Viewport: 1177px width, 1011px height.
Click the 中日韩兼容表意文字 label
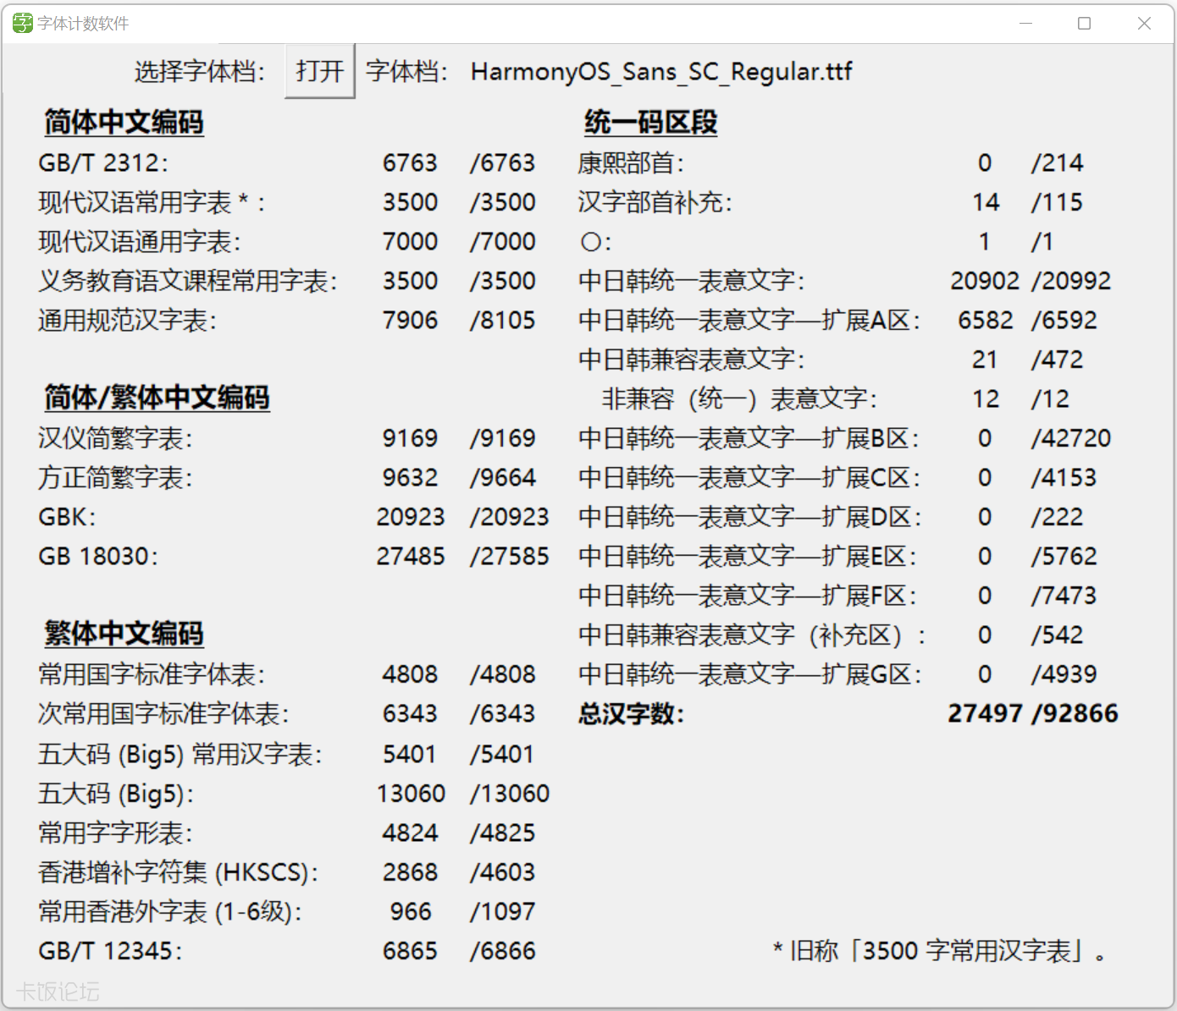(x=692, y=360)
